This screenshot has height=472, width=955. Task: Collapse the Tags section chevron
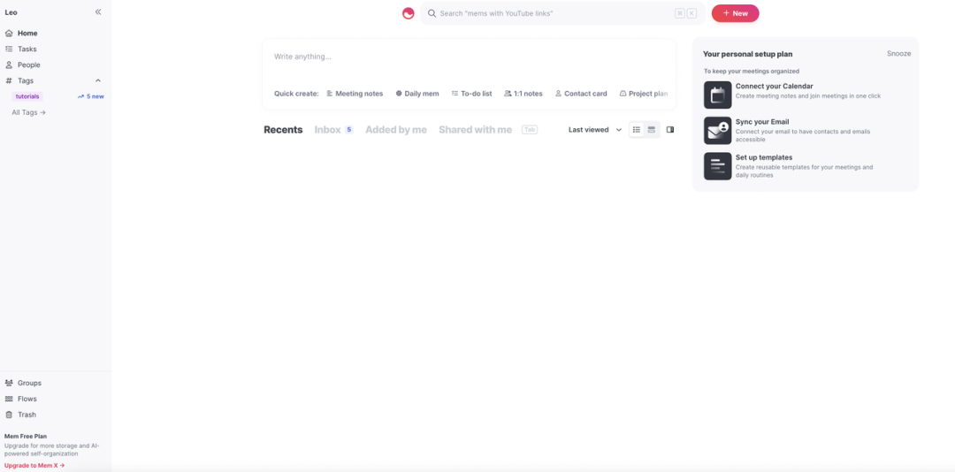[x=98, y=80]
